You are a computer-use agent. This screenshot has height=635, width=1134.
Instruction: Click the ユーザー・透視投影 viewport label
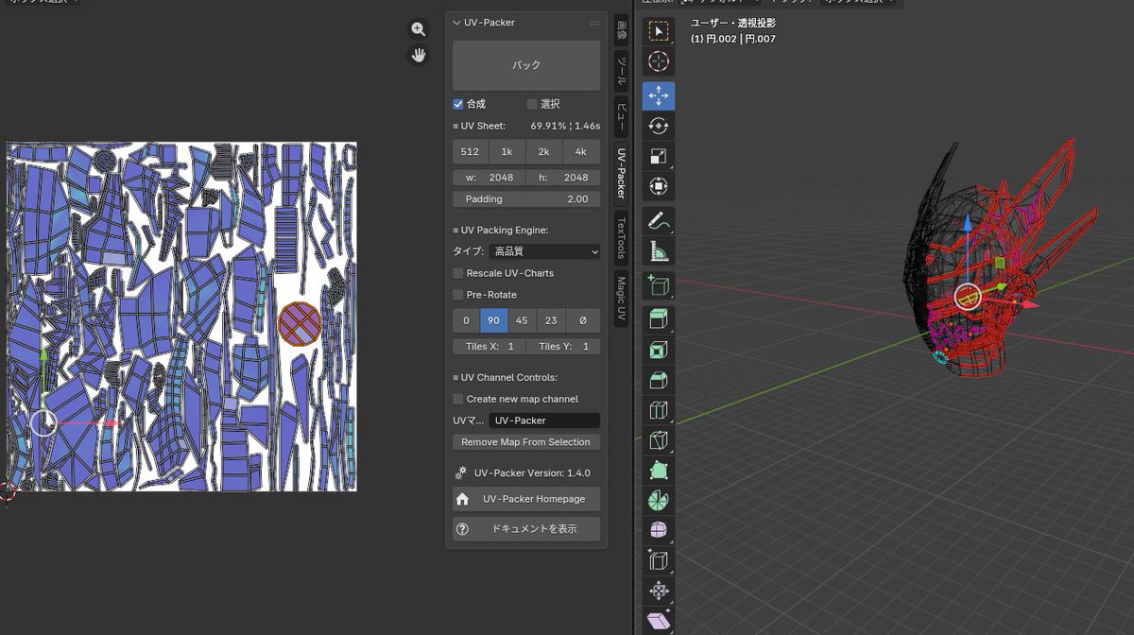coord(733,23)
